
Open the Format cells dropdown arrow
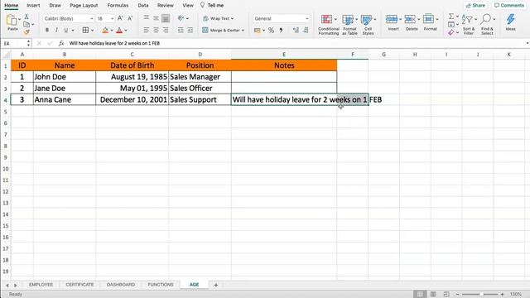[437, 19]
